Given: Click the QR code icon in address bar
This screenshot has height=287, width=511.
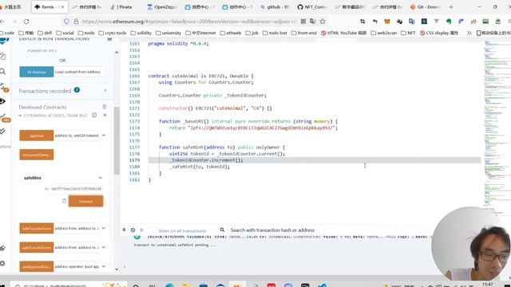Looking at the screenshot, I should (x=303, y=22).
